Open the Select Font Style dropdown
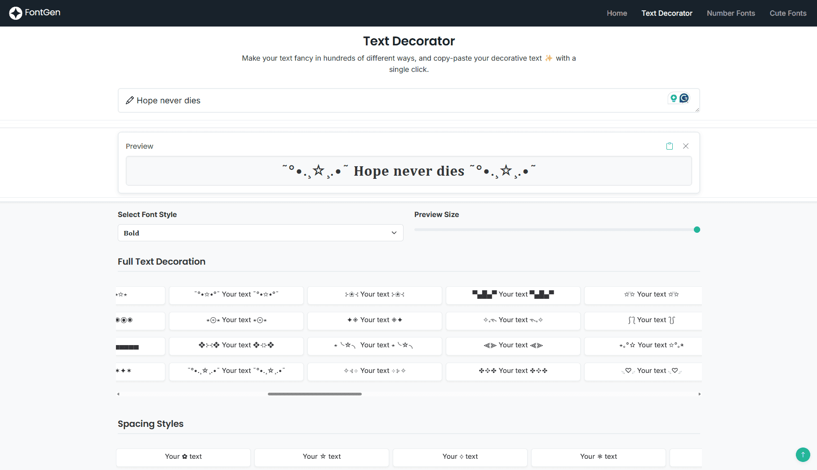Image resolution: width=817 pixels, height=470 pixels. 260,233
